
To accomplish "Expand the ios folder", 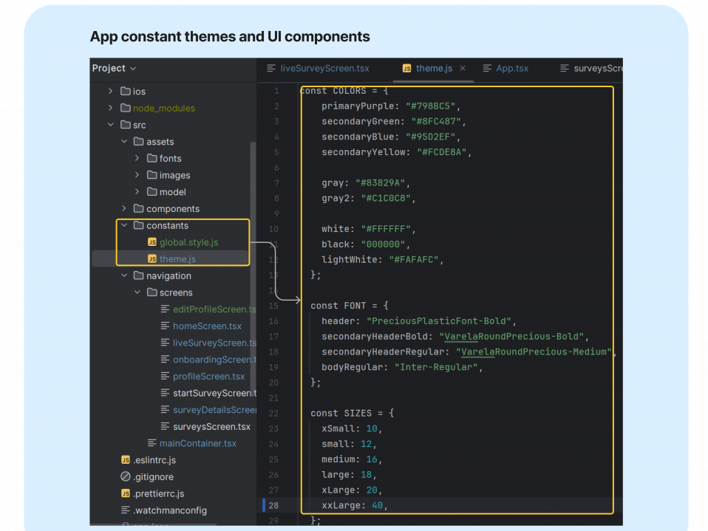I will click(111, 92).
